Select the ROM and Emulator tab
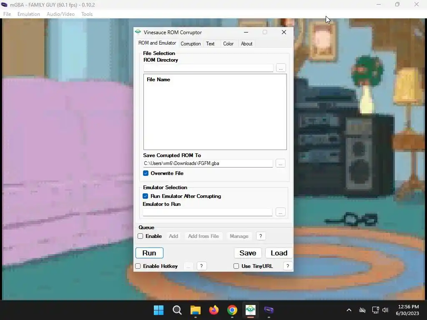427x320 pixels. point(157,43)
